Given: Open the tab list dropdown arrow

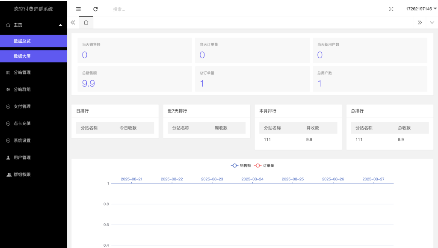Looking at the screenshot, I should pos(432,22).
